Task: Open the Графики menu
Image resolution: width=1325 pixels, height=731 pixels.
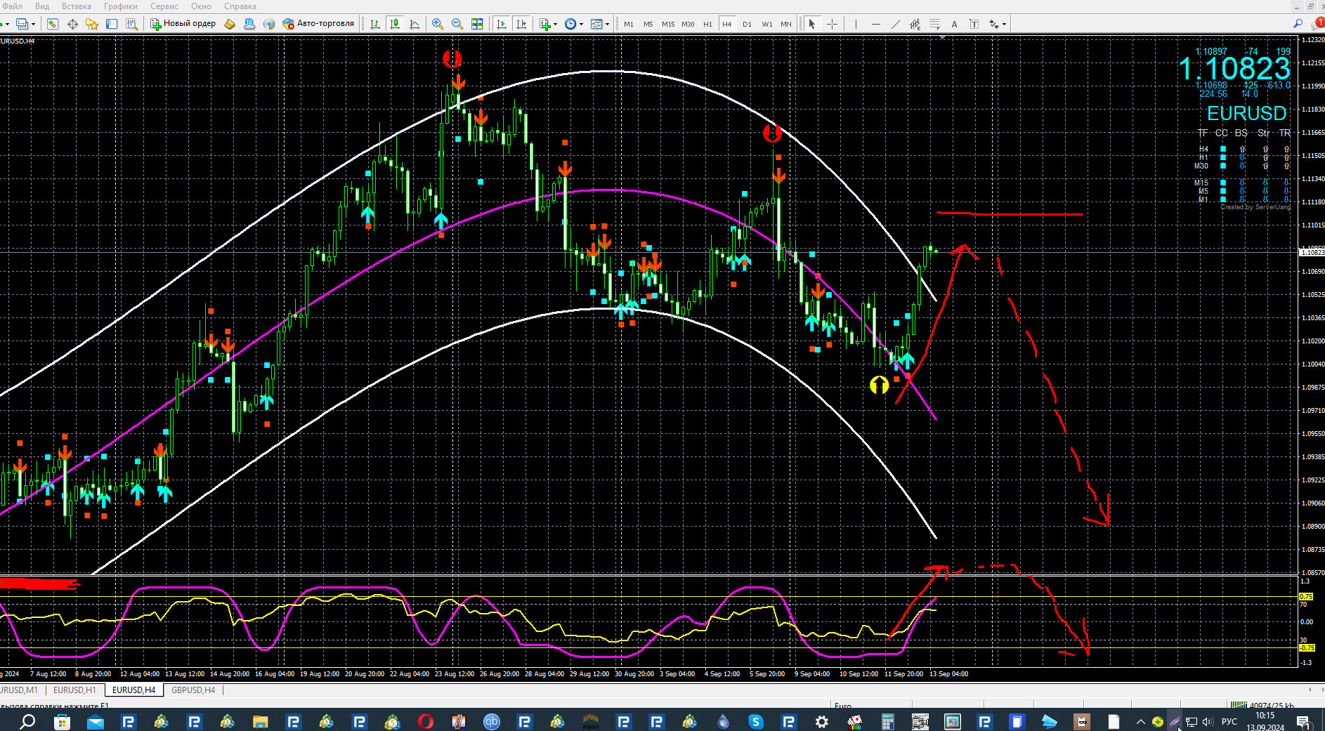Action: [x=120, y=6]
